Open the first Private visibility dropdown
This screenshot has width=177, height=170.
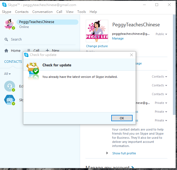161,103
